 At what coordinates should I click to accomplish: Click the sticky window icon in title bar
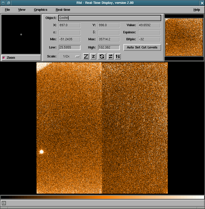pyautogui.click(x=8, y=3)
